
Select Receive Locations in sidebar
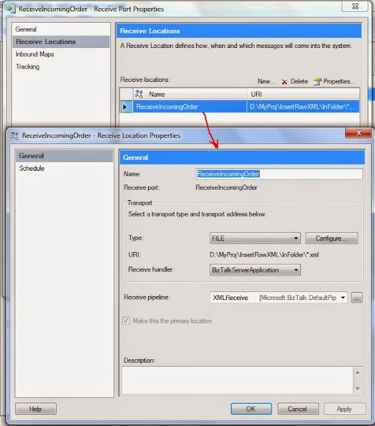[x=61, y=42]
